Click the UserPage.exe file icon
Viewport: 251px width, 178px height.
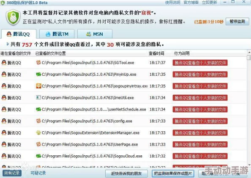point(38,144)
